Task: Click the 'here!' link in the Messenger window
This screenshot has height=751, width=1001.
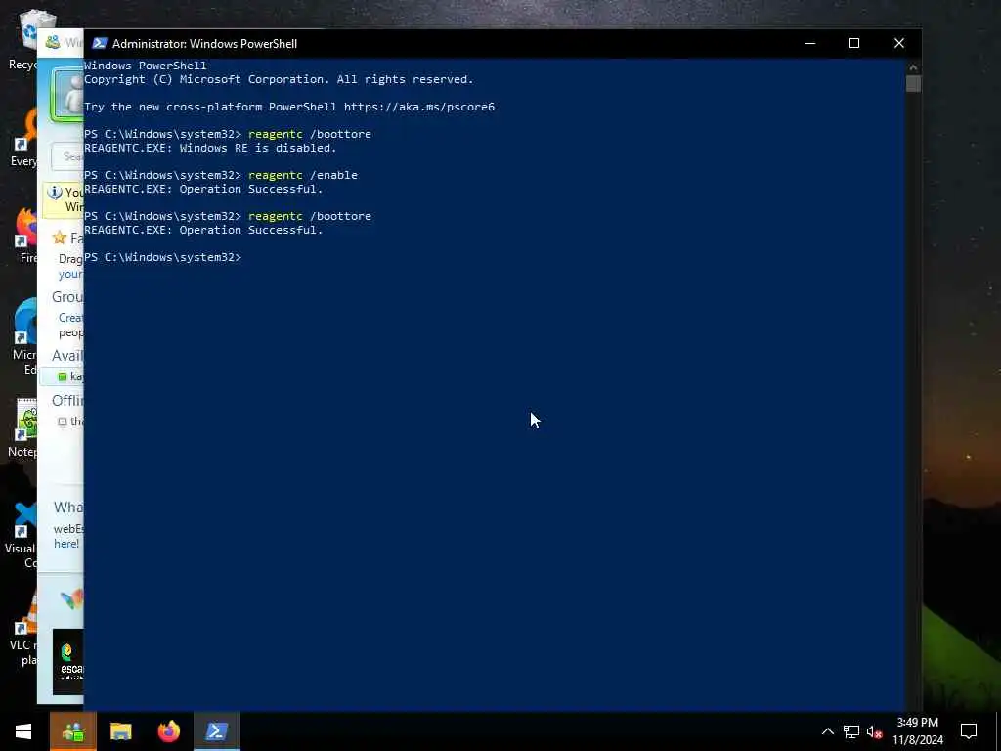Action: tap(66, 544)
